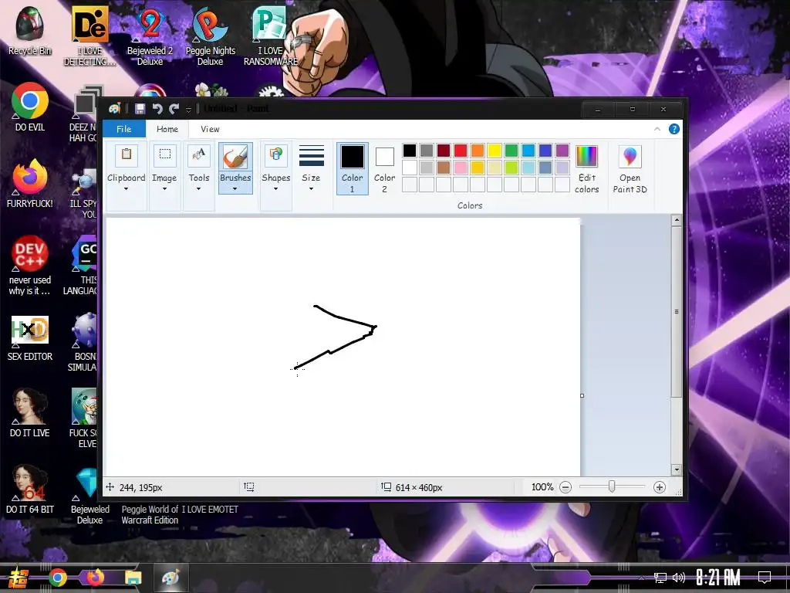The image size is (790, 593).
Task: Open Edit colors dialog
Action: [x=586, y=169]
